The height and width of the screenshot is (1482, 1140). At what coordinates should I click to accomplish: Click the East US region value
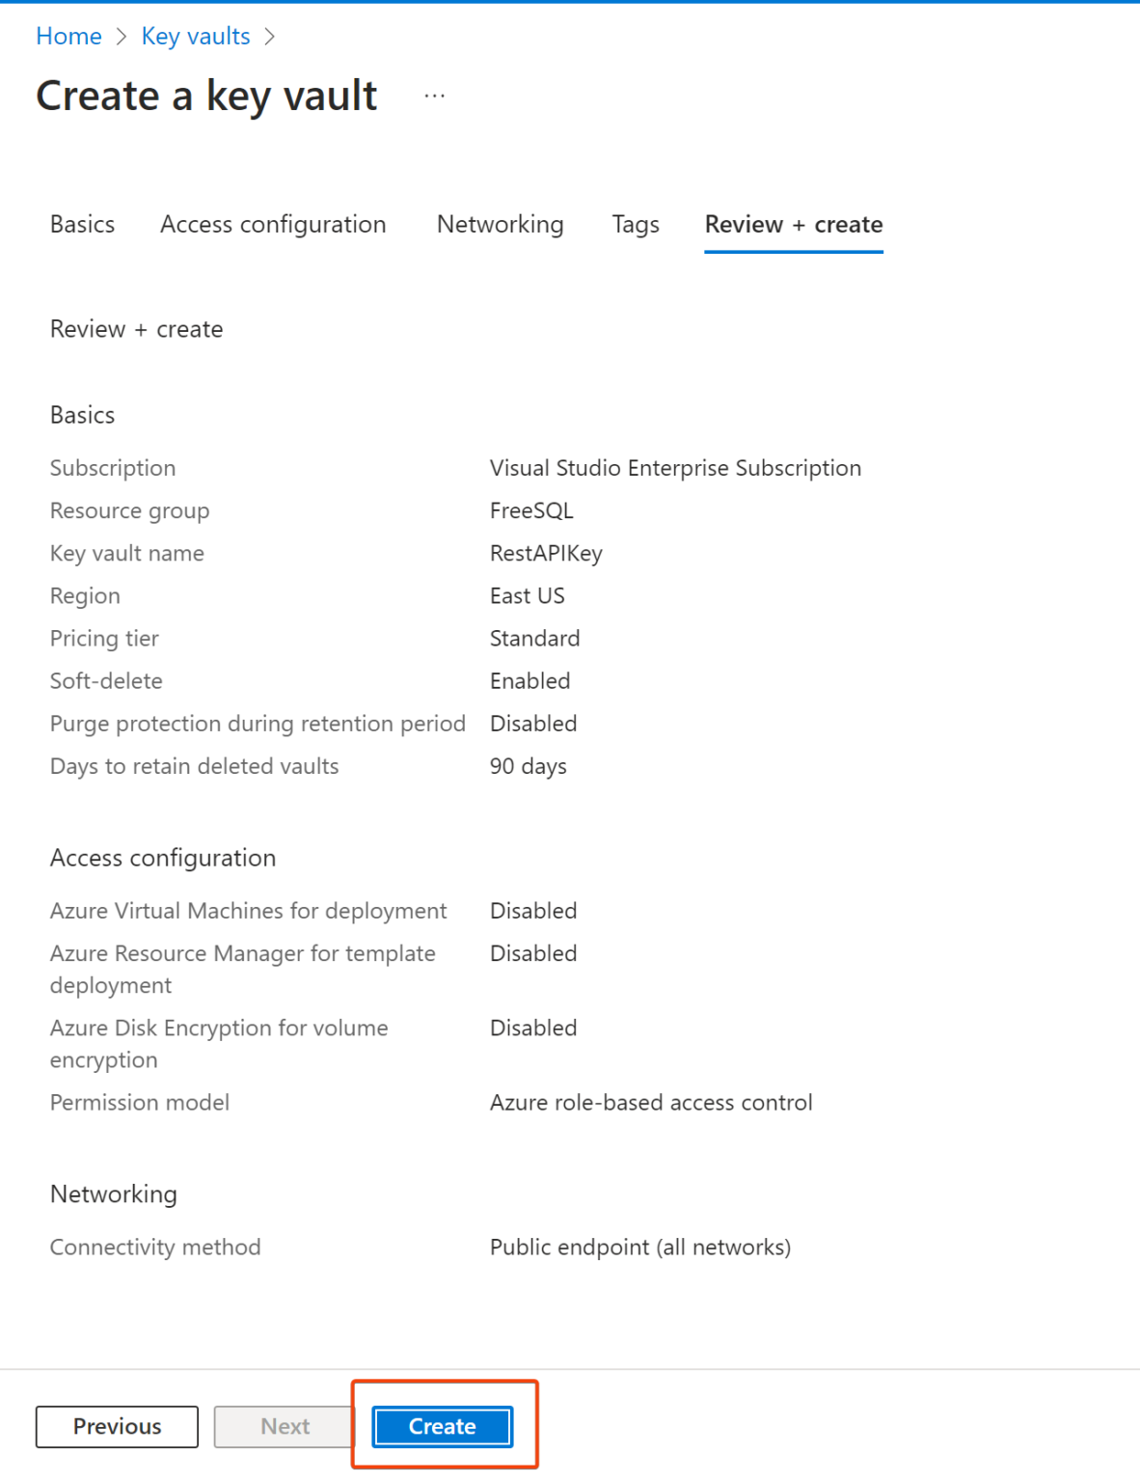point(527,595)
